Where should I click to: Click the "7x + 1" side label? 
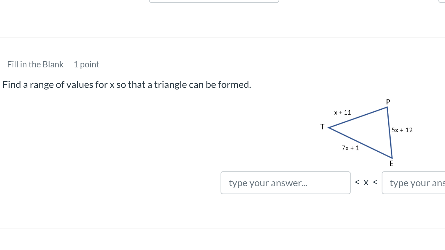click(x=350, y=148)
